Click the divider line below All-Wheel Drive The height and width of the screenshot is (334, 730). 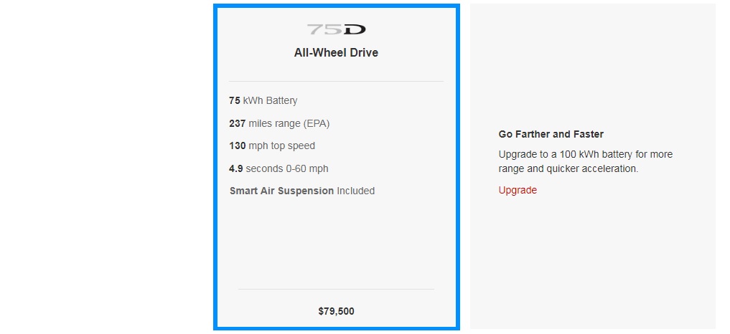coord(336,82)
